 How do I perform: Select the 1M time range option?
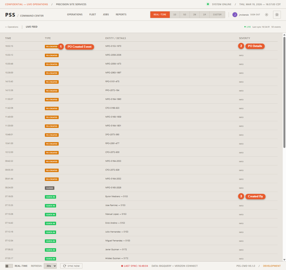point(205,14)
